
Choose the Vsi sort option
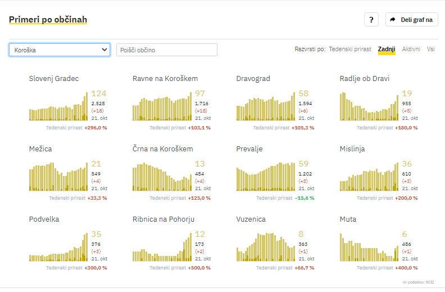click(430, 50)
